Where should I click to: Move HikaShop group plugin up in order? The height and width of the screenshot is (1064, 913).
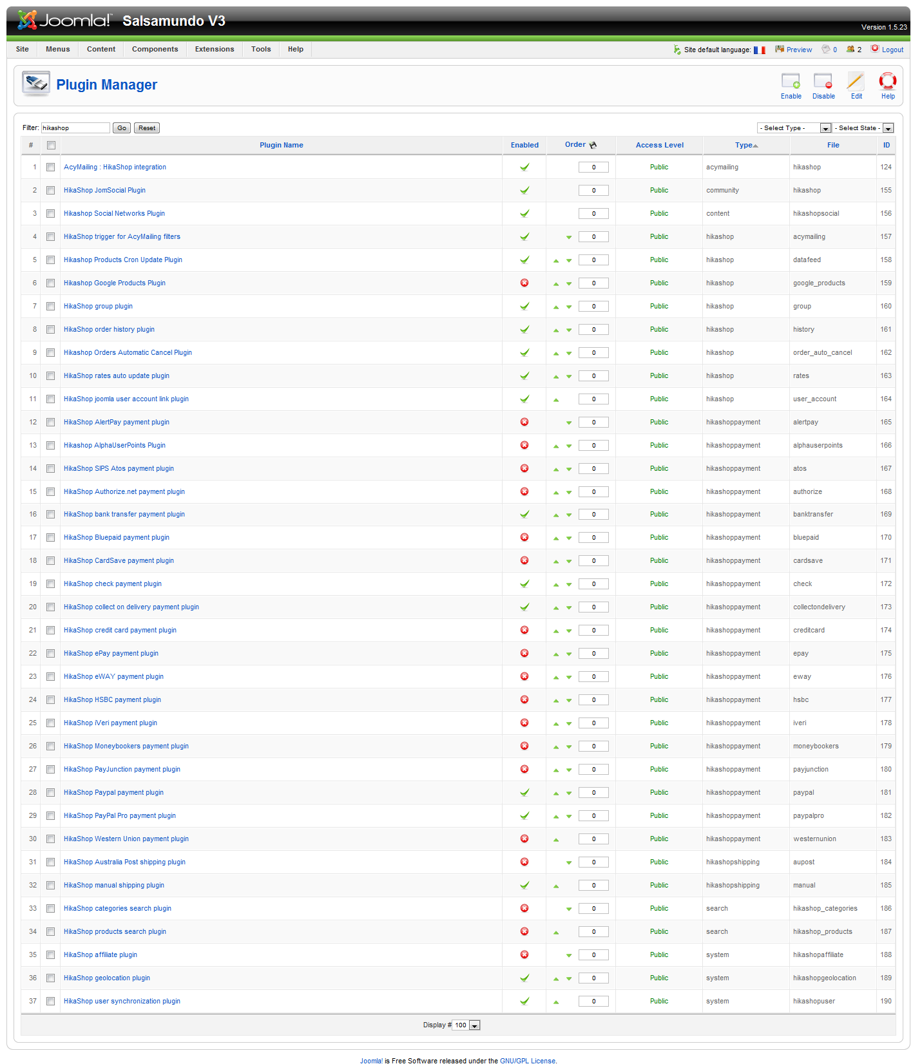click(x=556, y=307)
